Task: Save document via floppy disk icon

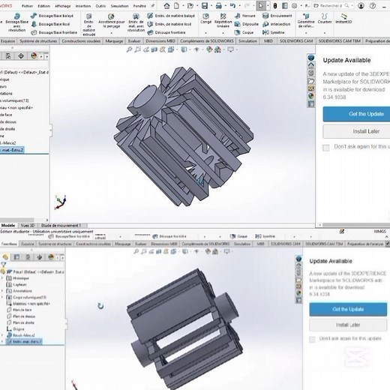Action: coord(205,5)
